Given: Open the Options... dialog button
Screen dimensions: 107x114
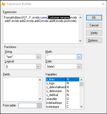Looking at the screenshot, I should click(x=94, y=40).
